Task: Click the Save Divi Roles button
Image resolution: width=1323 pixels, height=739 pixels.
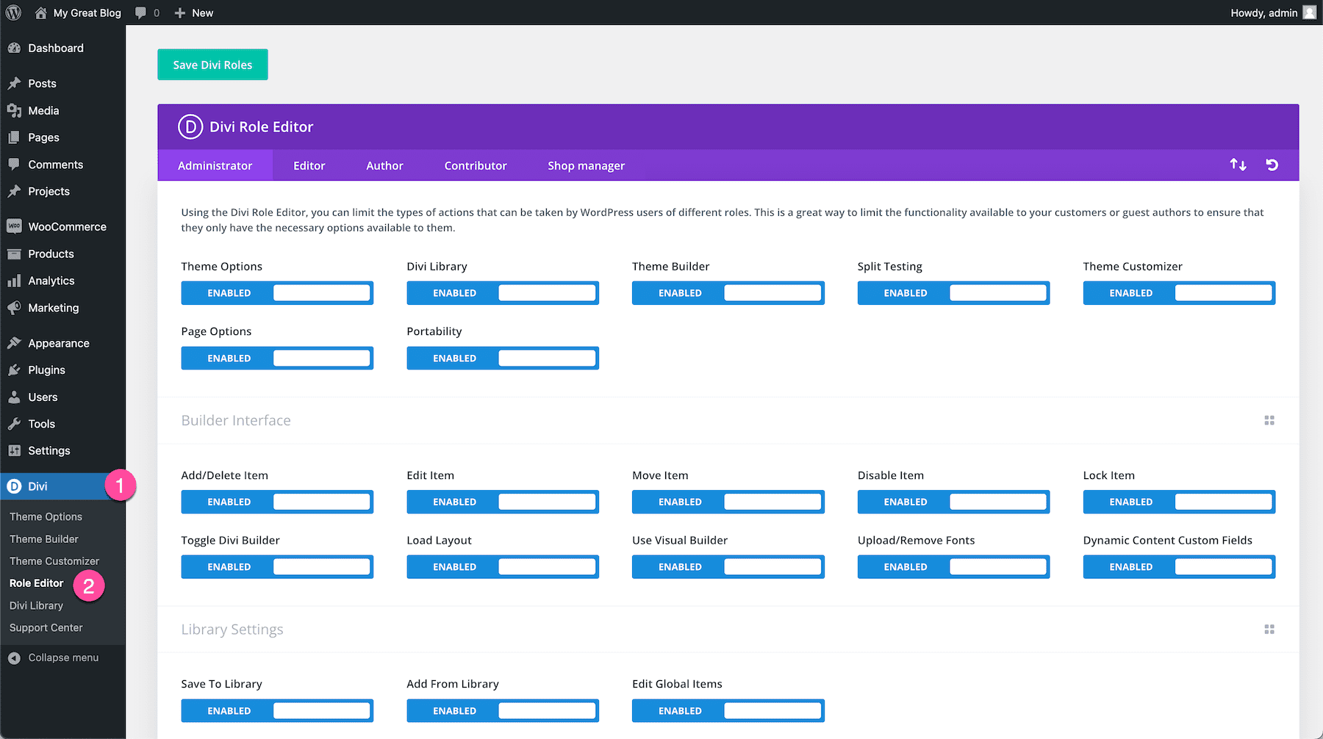Action: [x=212, y=65]
